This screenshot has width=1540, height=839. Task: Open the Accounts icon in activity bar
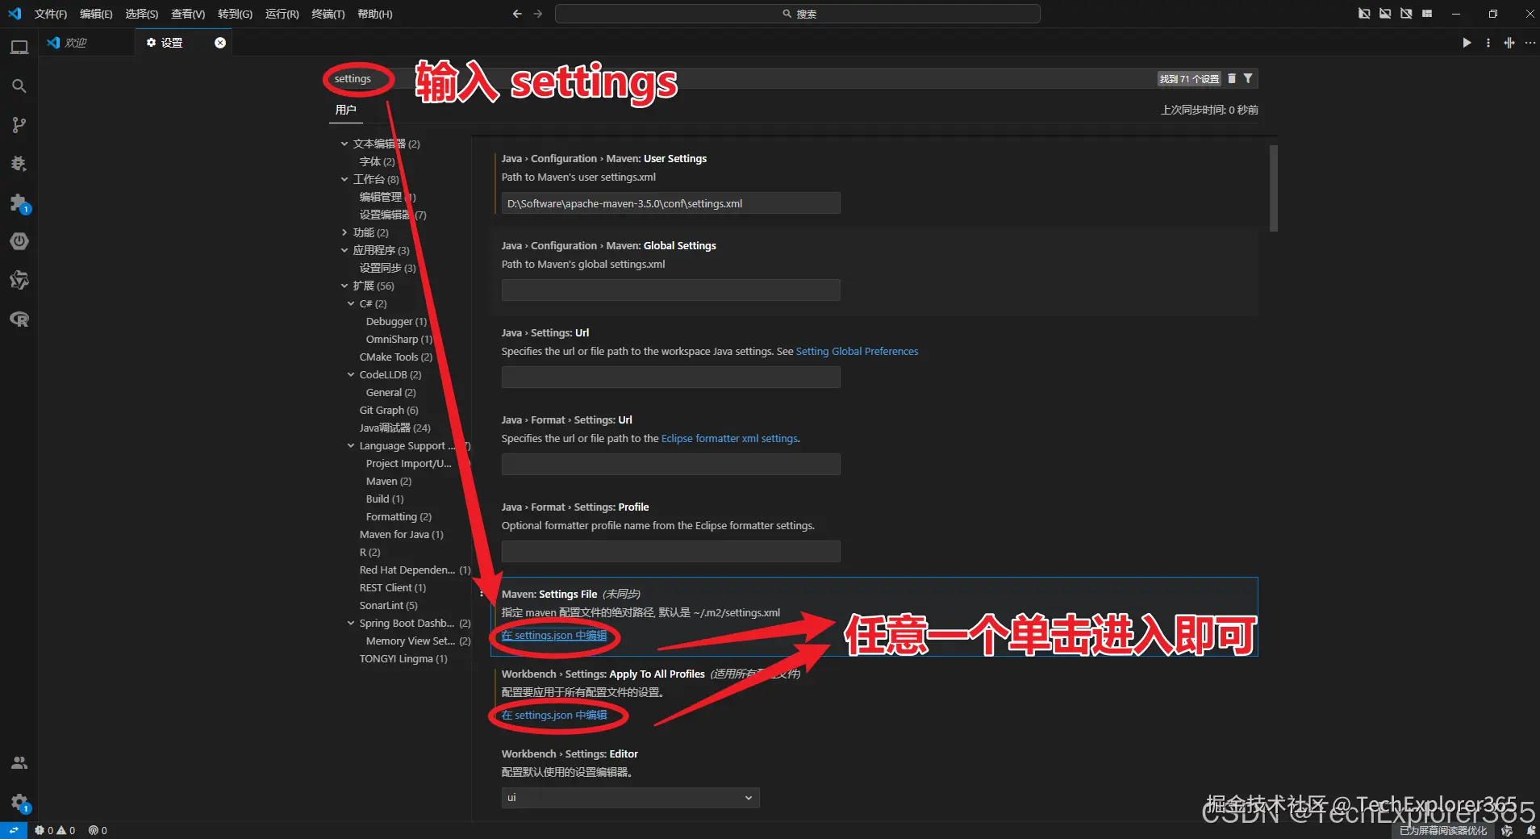pos(19,763)
